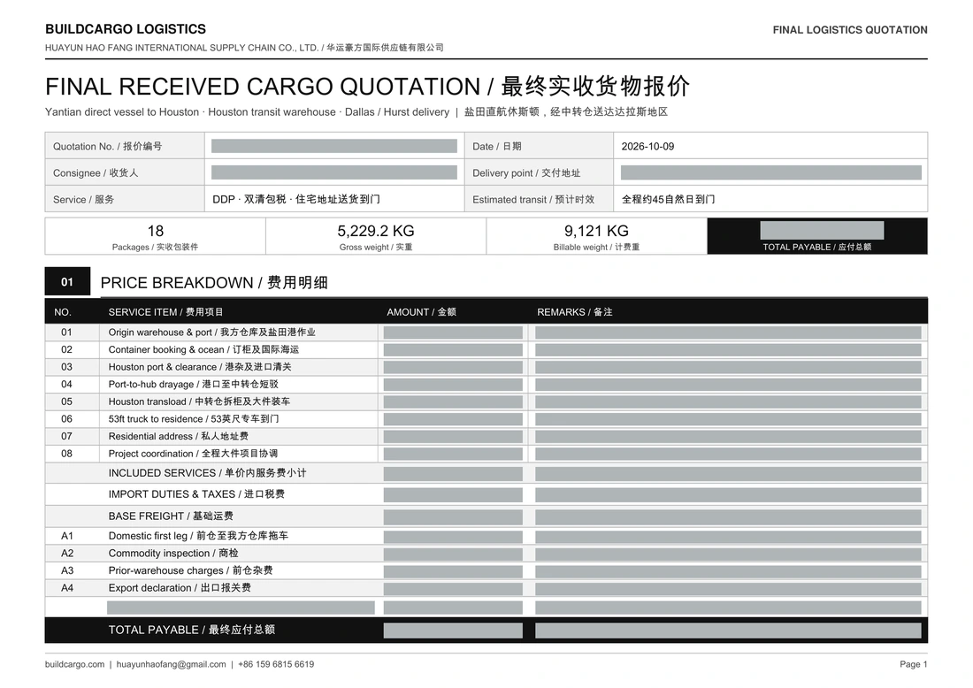Select the Houston transload item

click(x=199, y=402)
